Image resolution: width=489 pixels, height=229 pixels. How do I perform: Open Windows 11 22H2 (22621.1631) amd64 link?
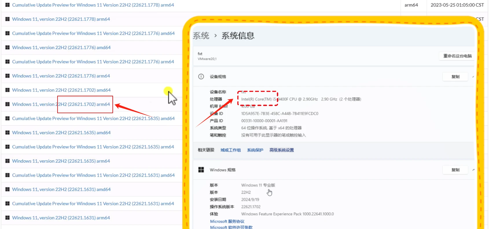click(x=61, y=189)
